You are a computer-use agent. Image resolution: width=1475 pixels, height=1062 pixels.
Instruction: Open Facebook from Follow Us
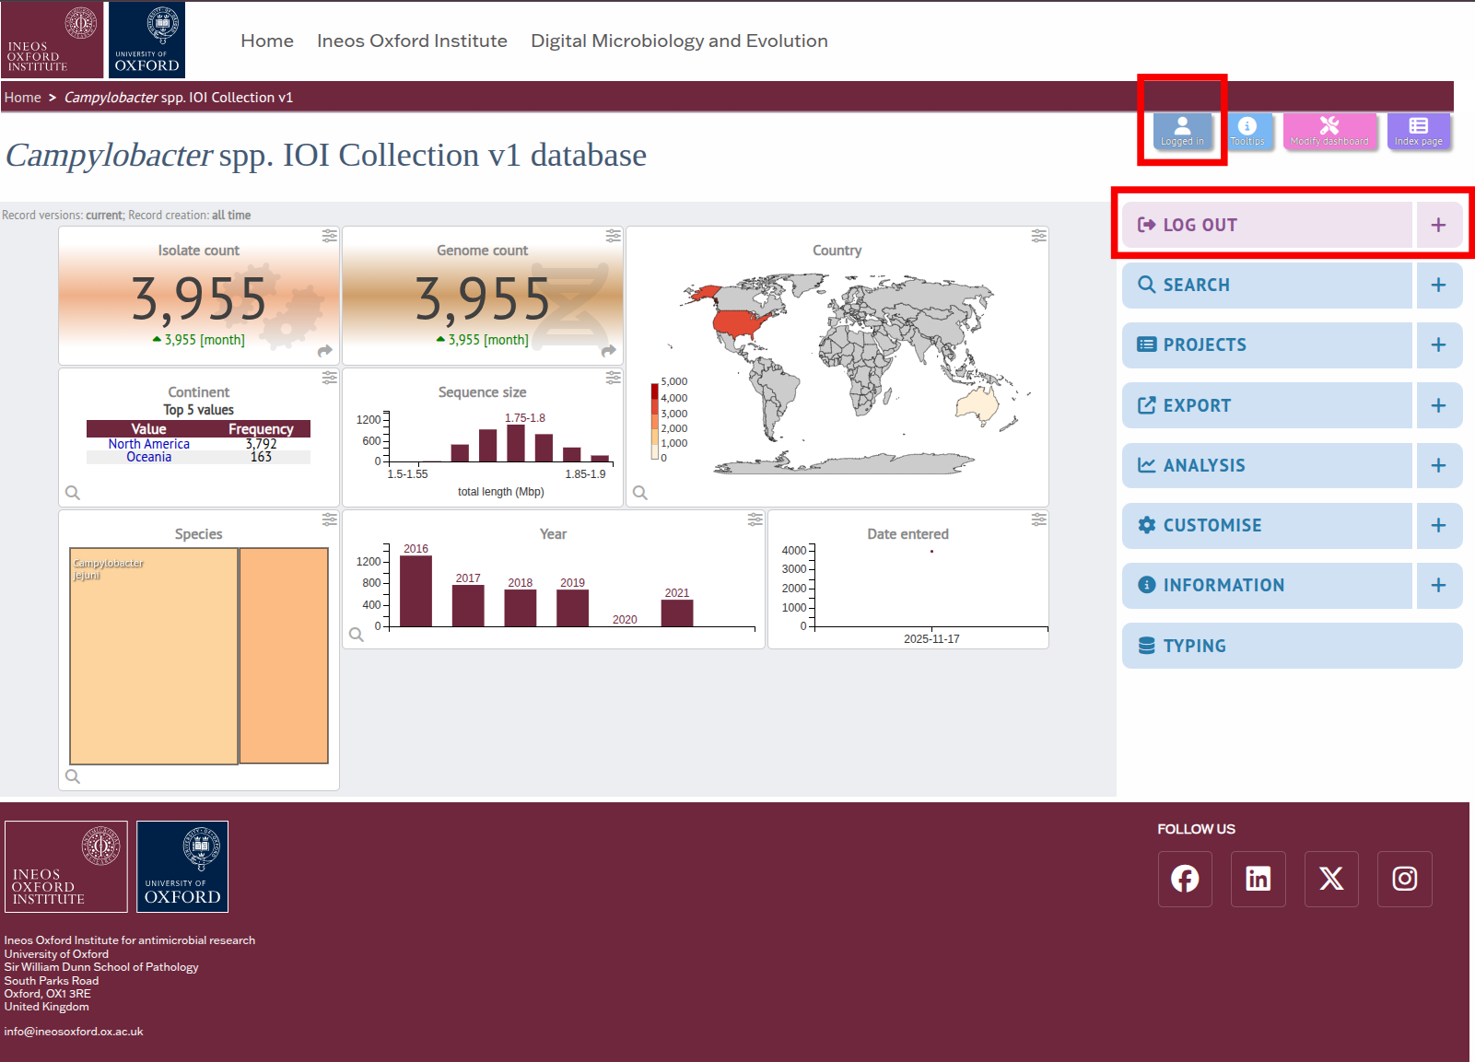(1185, 879)
